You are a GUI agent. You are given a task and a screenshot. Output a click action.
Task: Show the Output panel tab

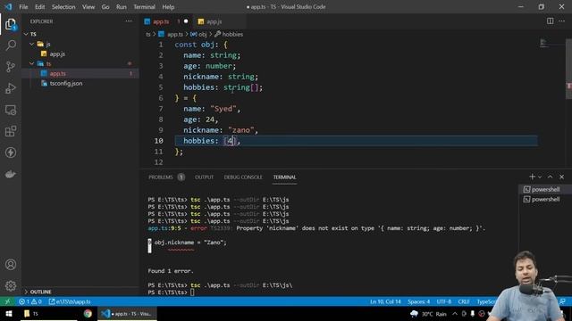point(204,177)
